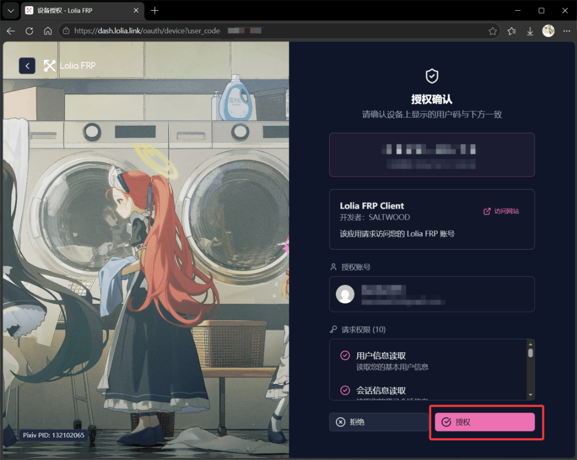Go to the browser home page icon

coord(48,31)
